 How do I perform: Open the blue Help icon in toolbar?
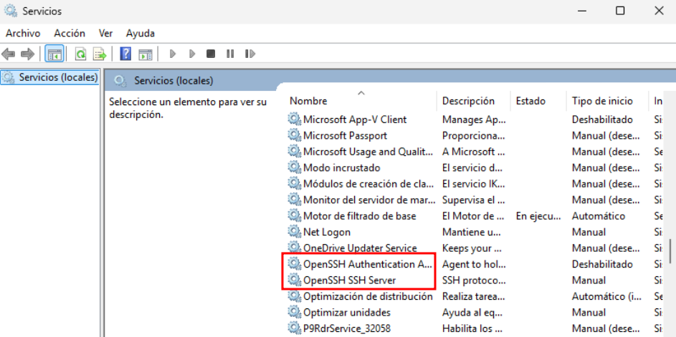[125, 54]
